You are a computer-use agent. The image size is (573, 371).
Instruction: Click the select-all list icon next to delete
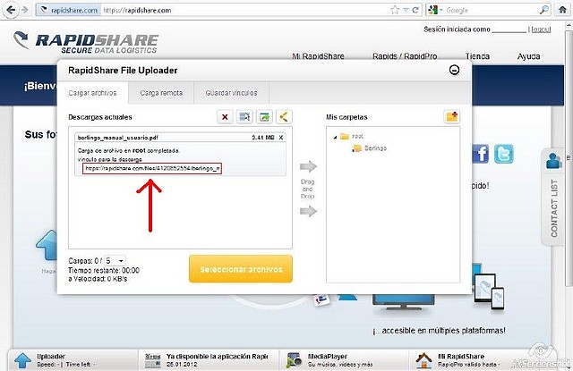[244, 117]
